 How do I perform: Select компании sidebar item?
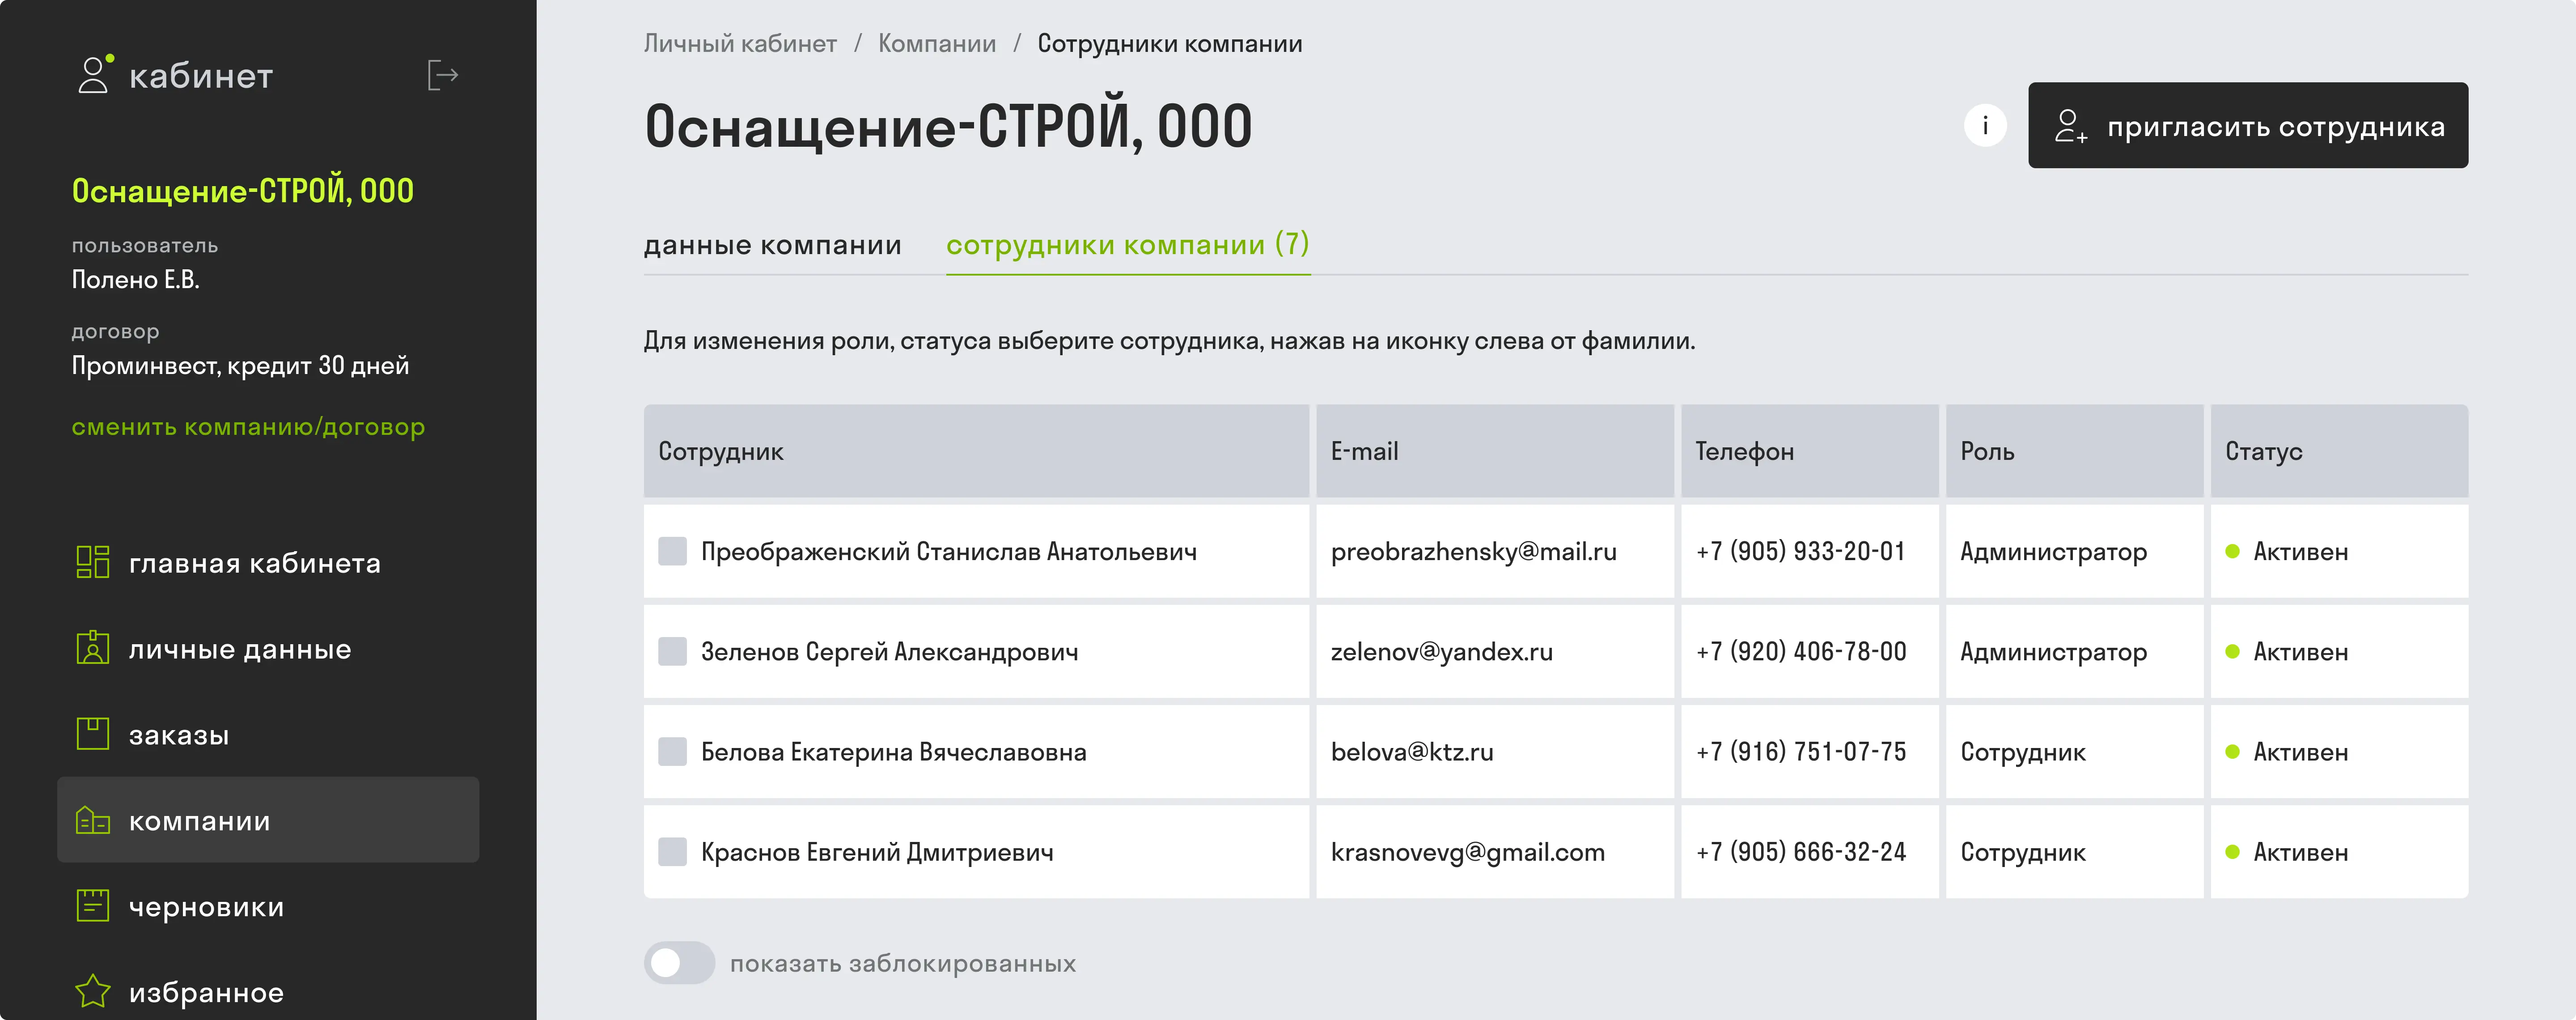point(268,820)
